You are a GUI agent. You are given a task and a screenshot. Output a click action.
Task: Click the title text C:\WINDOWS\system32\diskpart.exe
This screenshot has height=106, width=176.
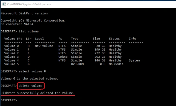pyautogui.click(x=29, y=4)
